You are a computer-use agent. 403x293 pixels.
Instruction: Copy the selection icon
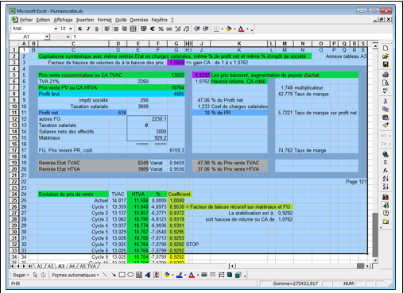[386, 110]
